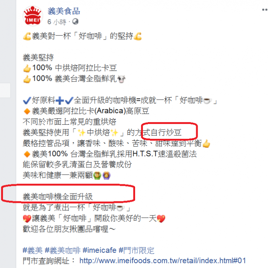This screenshot has height=268, width=268.
Task: Open the #義美 hashtag
Action: click(32, 251)
